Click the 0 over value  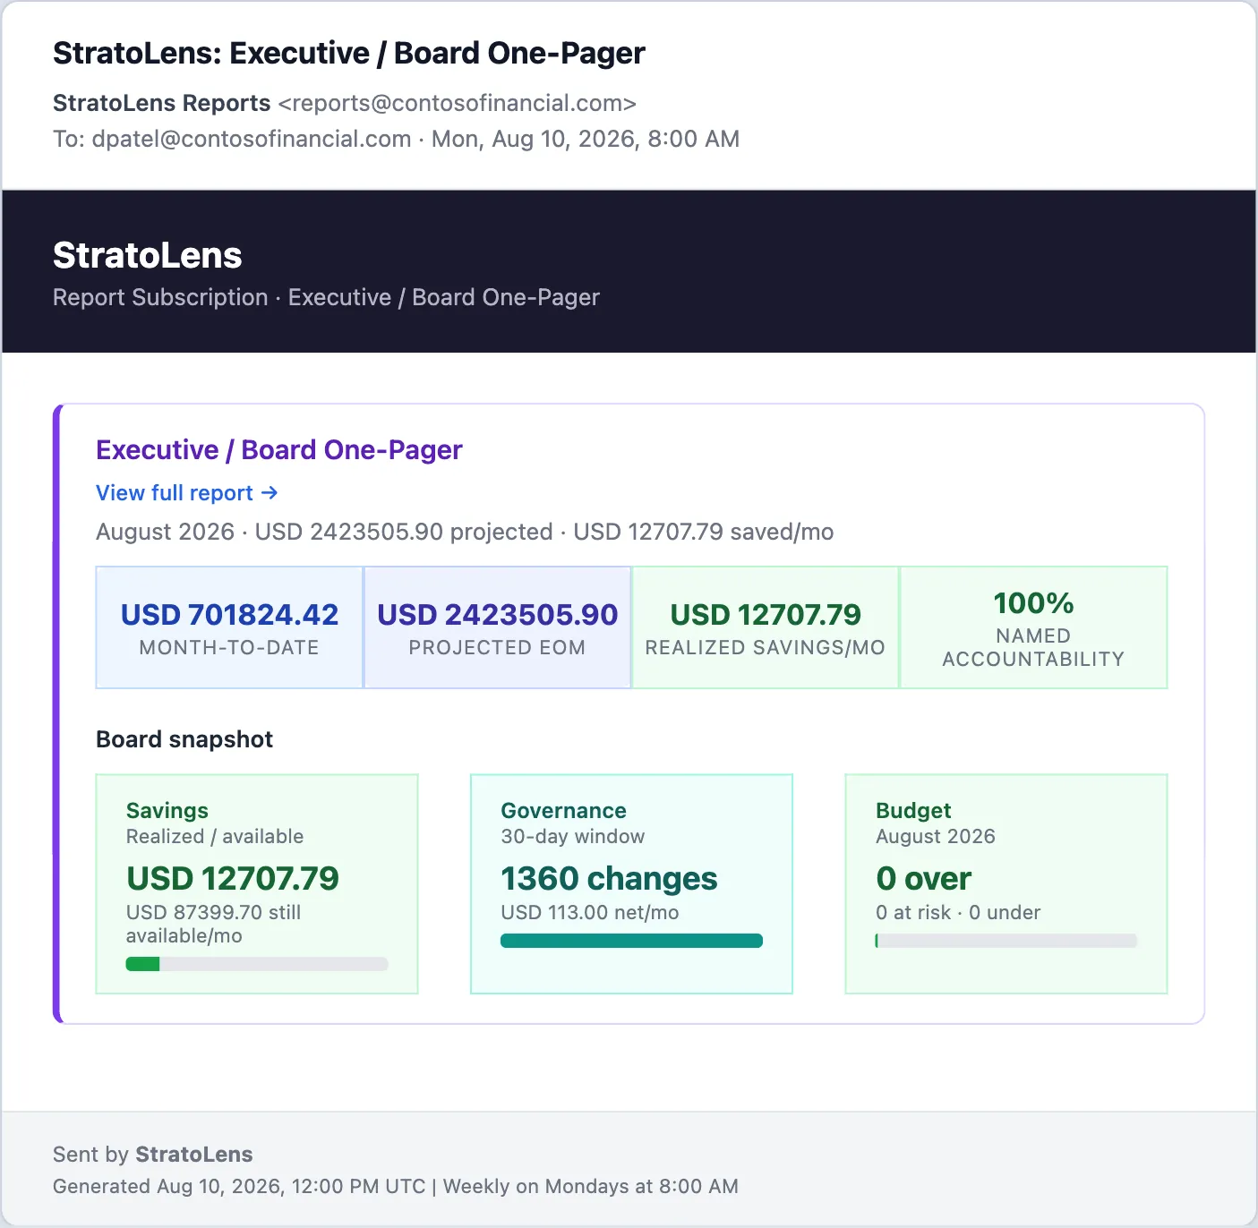click(923, 879)
